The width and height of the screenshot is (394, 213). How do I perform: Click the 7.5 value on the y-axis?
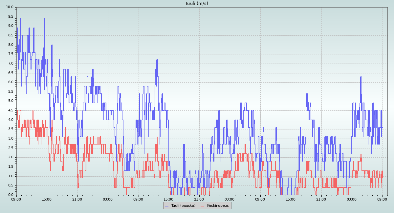[11, 54]
